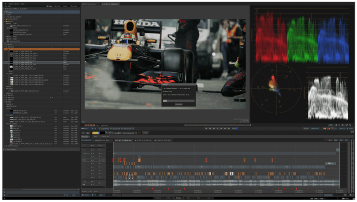Click the render progress bar
The height and width of the screenshot is (202, 357).
[x=178, y=101]
